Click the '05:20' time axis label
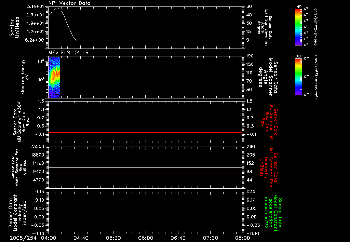The image size is (350, 242). coord(113,238)
